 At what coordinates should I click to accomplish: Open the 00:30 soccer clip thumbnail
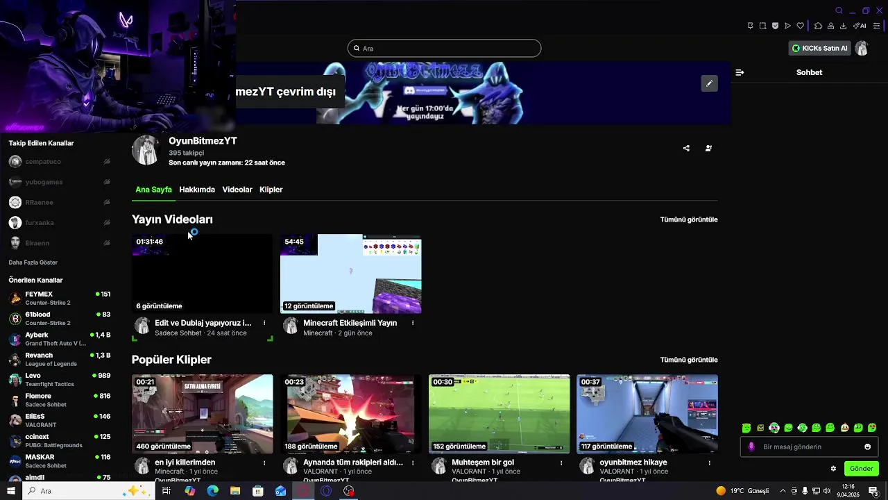(499, 414)
